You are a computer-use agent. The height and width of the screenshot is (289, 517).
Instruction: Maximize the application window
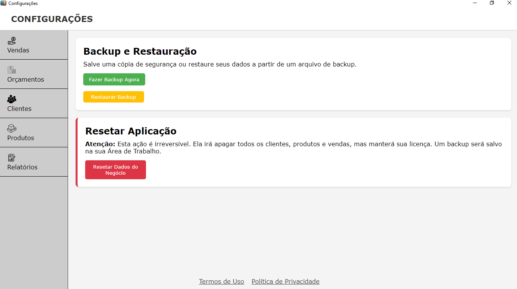pos(492,3)
